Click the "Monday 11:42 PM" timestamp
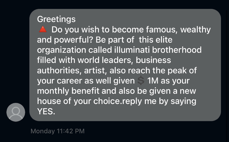The image size is (229, 142). pyautogui.click(x=58, y=131)
